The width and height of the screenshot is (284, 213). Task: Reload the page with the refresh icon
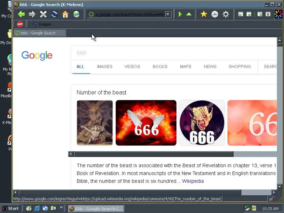tap(54, 14)
